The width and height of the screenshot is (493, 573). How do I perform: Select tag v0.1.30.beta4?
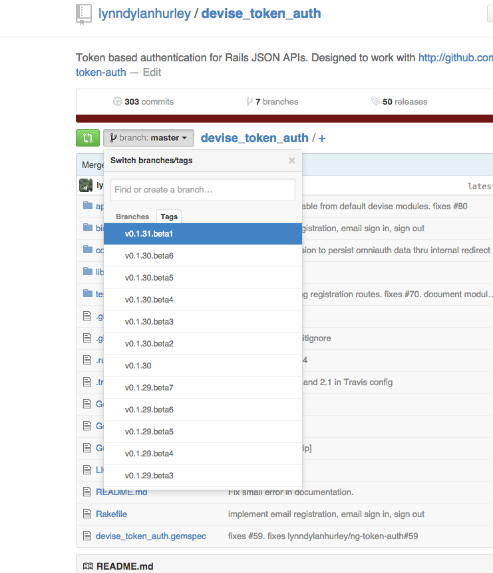point(203,300)
